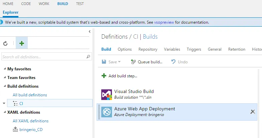Click the refresh definitions icon
262x138 pixels.
(5, 43)
